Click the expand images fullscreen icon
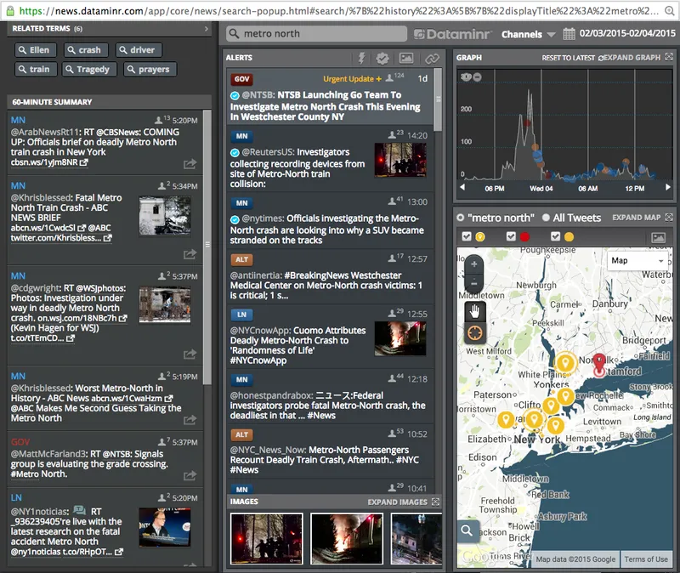The height and width of the screenshot is (573, 680). [435, 502]
